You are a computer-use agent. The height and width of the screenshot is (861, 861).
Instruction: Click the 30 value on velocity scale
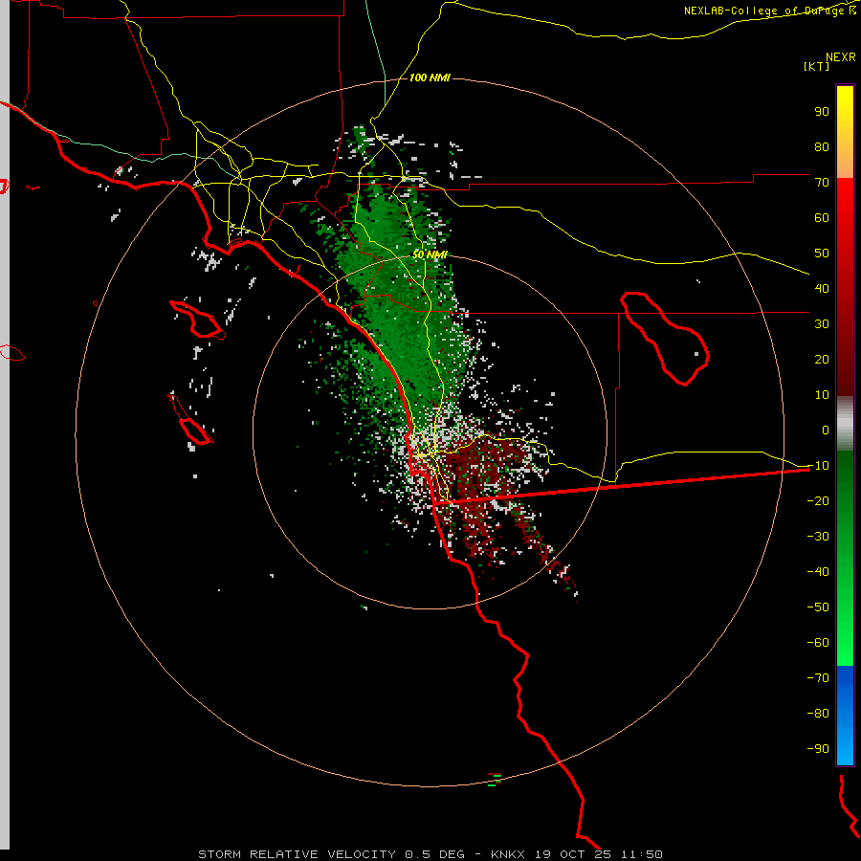click(822, 324)
